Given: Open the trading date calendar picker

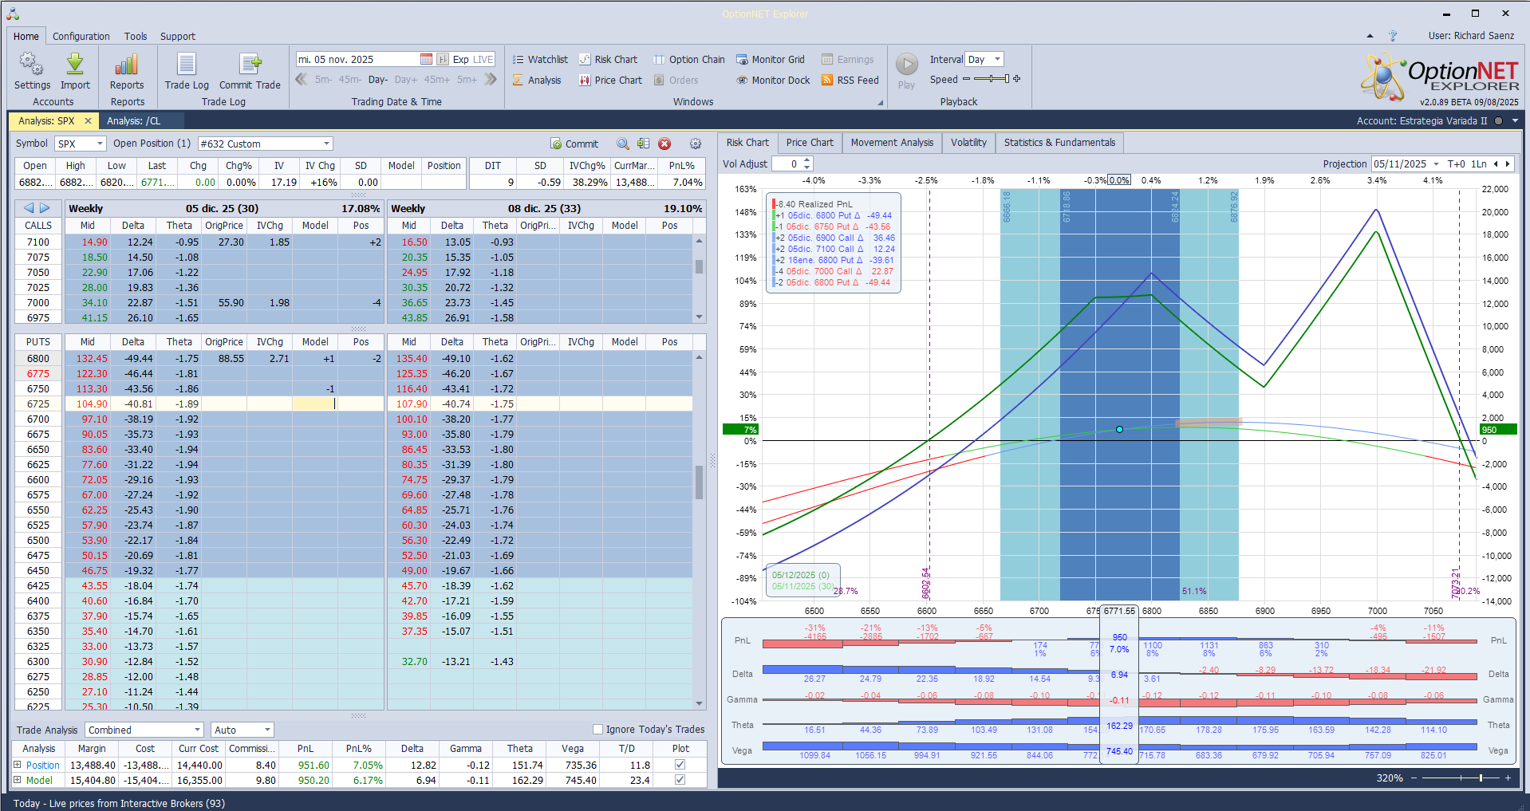Looking at the screenshot, I should (426, 59).
